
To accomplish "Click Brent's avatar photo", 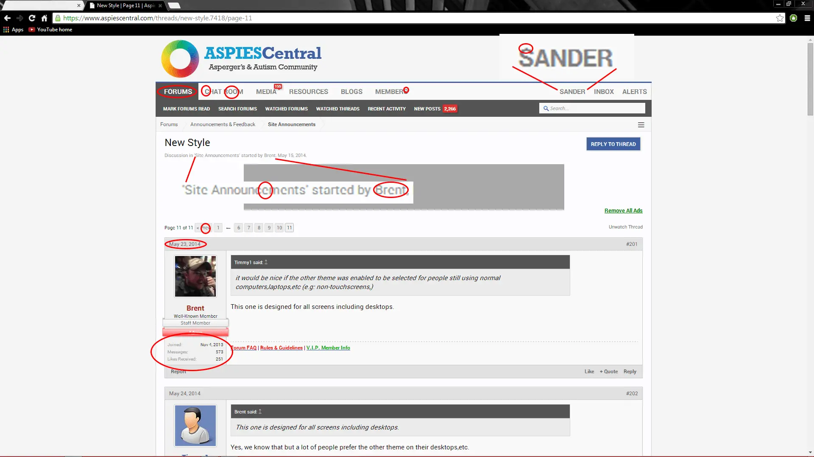I will pos(195,276).
